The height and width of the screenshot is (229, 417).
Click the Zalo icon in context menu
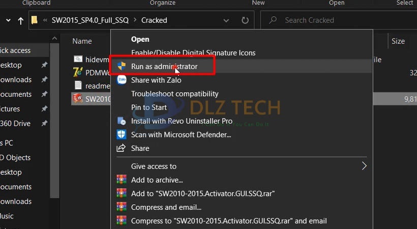pos(122,80)
